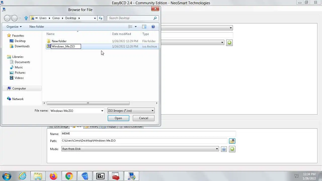Open Firefox from taskbar

[54, 176]
